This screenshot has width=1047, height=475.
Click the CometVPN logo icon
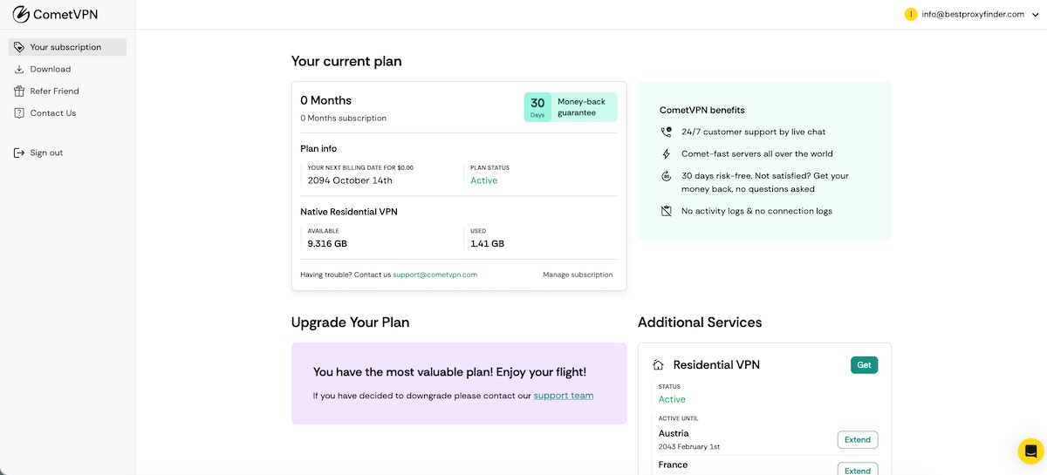pos(20,15)
